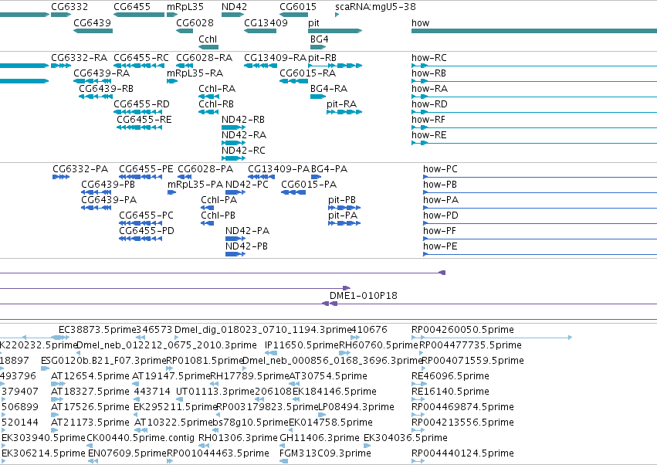Viewport: 657px width, 465px height.
Task: Open EST LP08494.3prime
Action: (356, 407)
